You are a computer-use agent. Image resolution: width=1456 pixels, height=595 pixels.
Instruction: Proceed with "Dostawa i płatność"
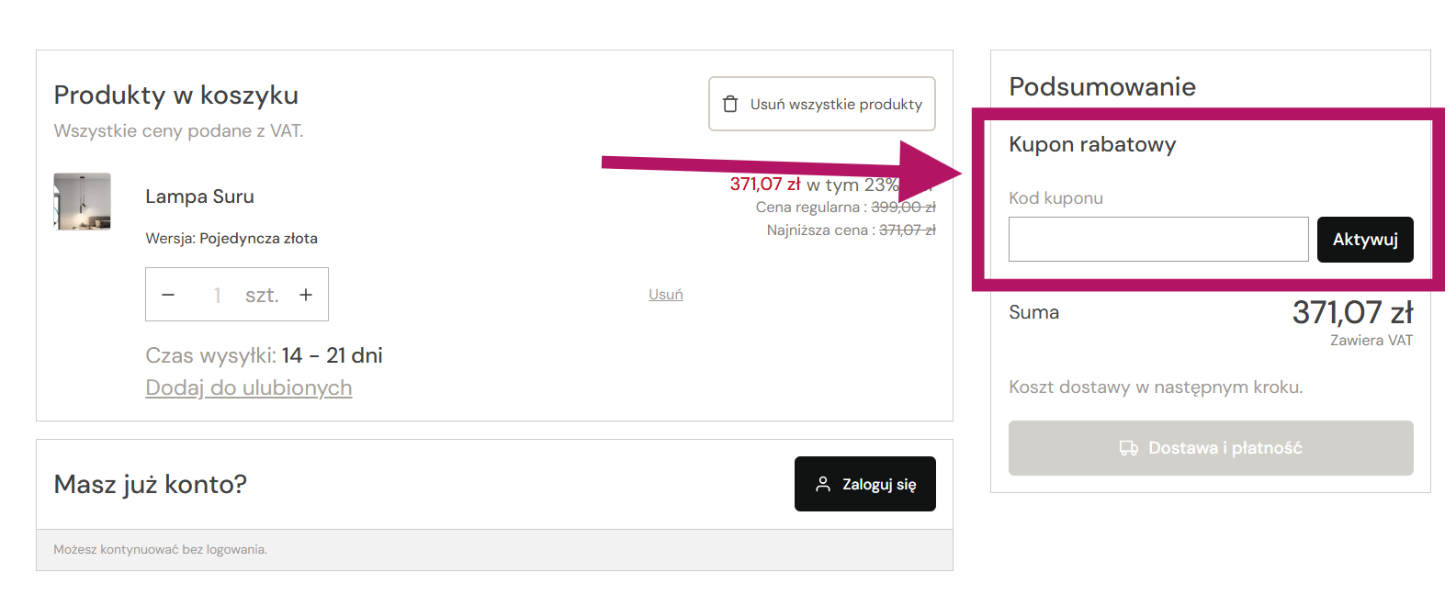(1210, 448)
